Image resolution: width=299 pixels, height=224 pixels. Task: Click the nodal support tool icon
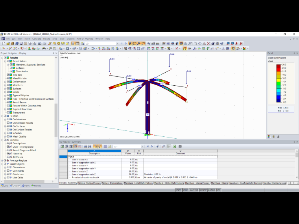pyautogui.click(x=29, y=49)
